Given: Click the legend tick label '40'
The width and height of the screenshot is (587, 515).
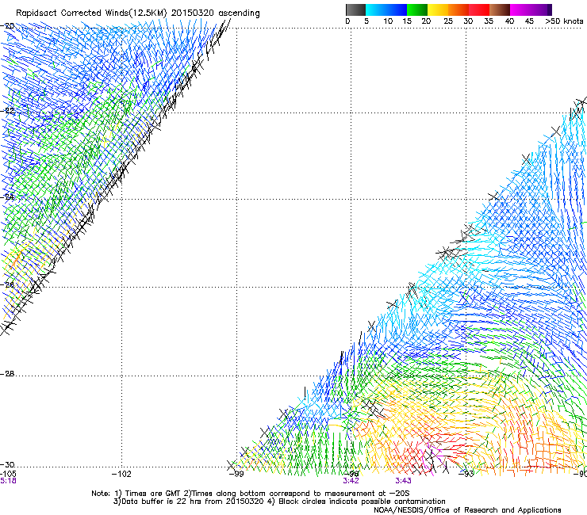Looking at the screenshot, I should coord(509,21).
